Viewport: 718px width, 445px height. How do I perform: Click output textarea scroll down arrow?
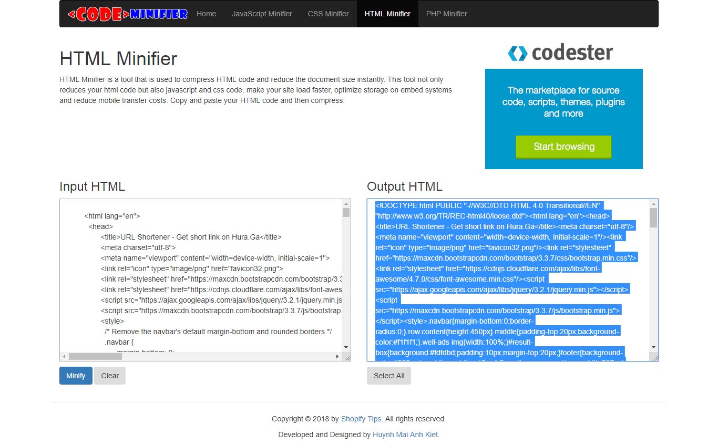(x=653, y=347)
